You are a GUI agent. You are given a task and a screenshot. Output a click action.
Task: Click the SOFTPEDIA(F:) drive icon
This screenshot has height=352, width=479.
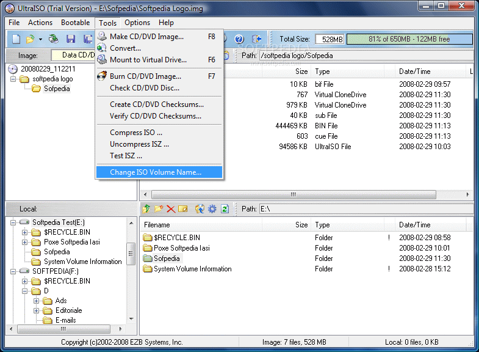[24, 271]
